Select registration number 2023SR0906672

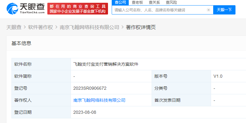[x=90, y=88]
